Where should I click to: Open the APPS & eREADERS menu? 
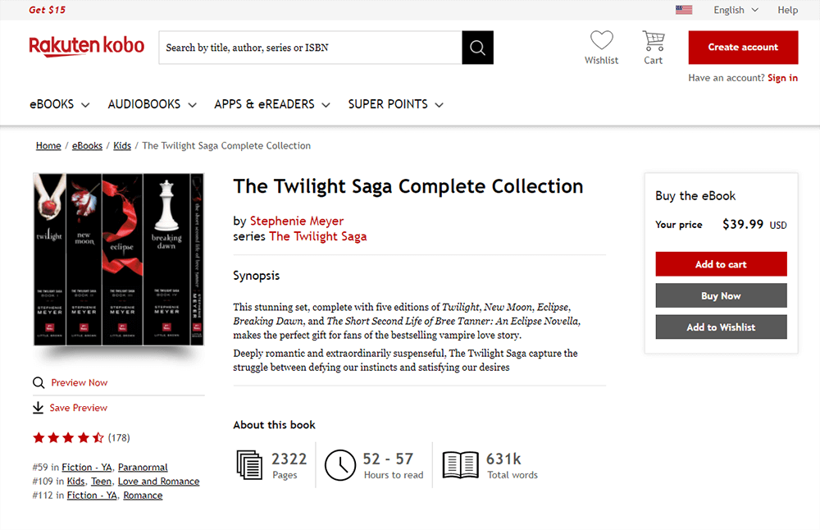pos(271,104)
